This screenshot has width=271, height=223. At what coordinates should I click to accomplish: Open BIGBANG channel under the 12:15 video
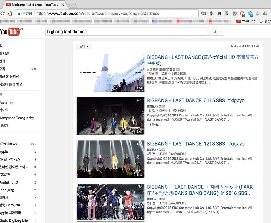click(x=154, y=199)
